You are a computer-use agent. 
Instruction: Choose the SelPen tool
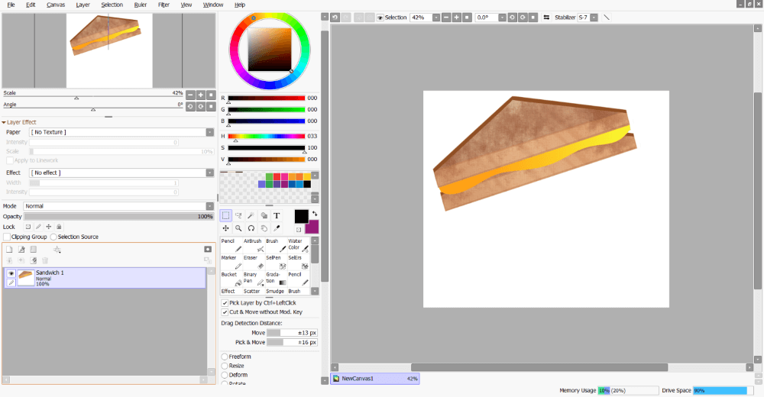(276, 262)
